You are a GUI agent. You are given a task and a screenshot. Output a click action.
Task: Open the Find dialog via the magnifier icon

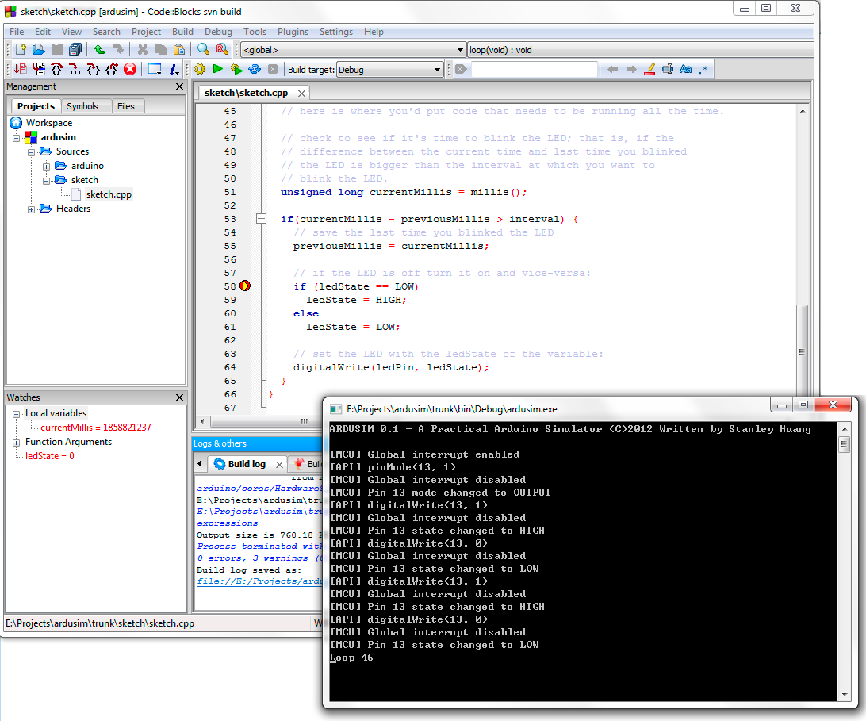tap(204, 49)
